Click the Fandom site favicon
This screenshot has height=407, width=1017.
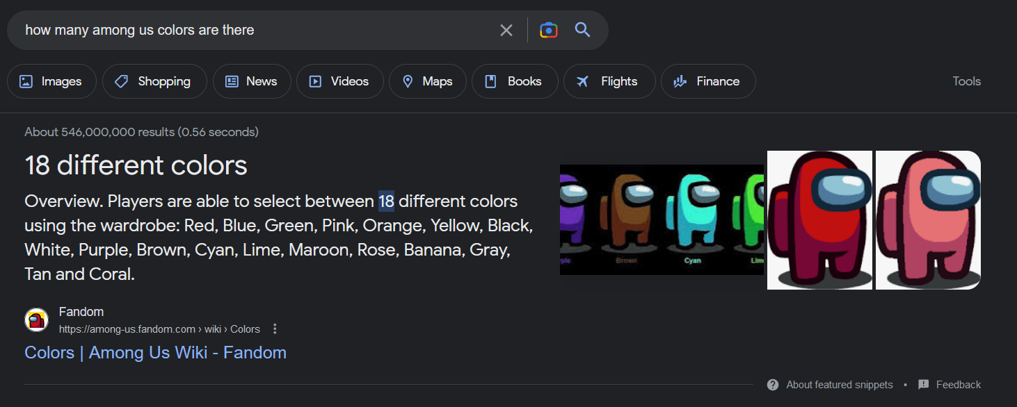pyautogui.click(x=36, y=319)
